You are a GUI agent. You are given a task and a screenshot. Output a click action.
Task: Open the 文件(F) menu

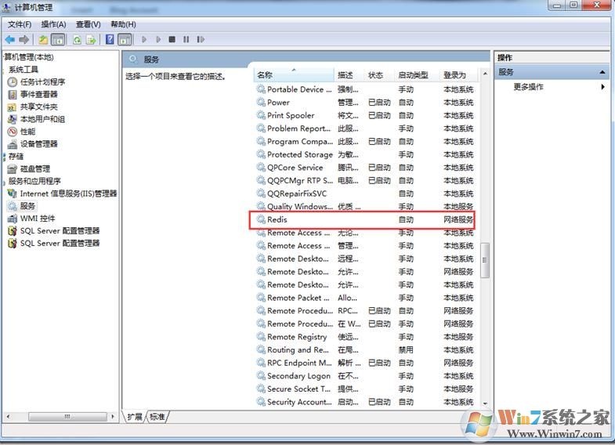click(x=20, y=24)
